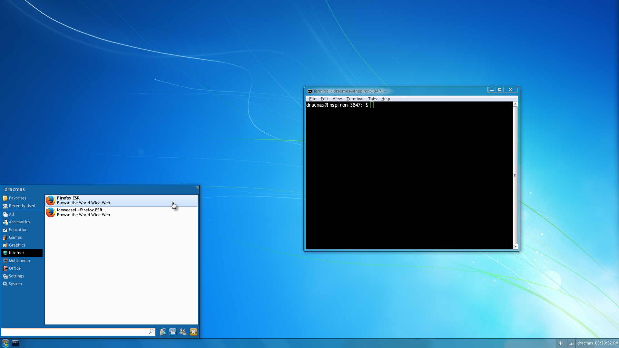The height and width of the screenshot is (348, 619).
Task: Show the Recently Used applications
Action: tap(22, 206)
